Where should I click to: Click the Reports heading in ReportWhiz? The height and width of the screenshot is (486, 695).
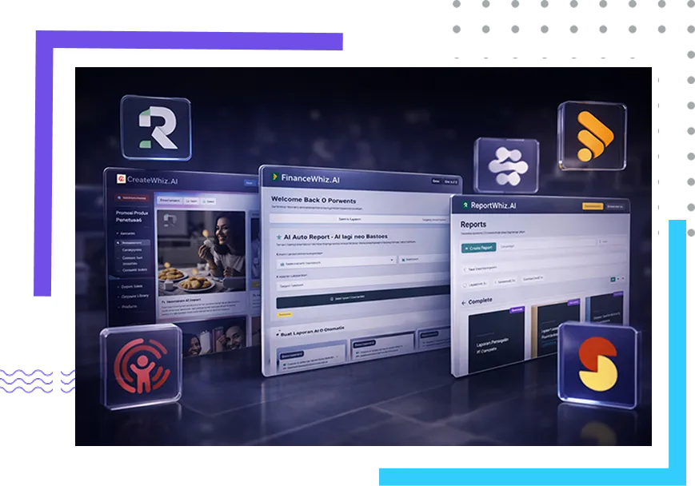pos(473,224)
